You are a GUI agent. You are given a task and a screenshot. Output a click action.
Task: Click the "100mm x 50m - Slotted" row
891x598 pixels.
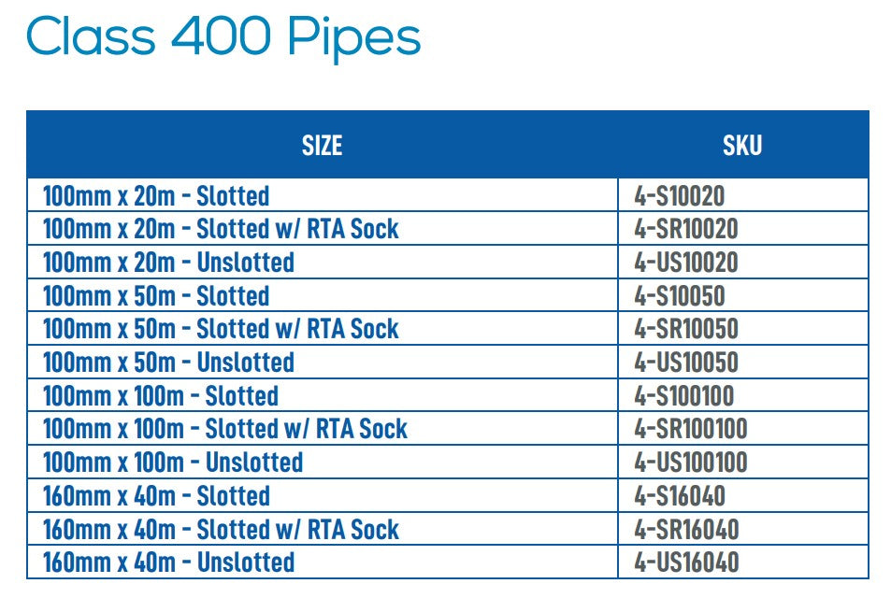(x=156, y=296)
